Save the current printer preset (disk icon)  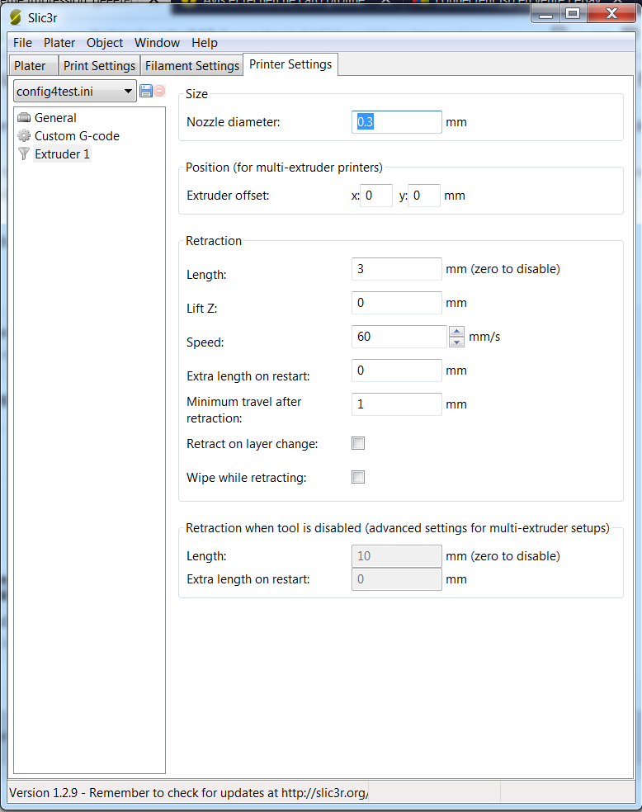pos(146,91)
